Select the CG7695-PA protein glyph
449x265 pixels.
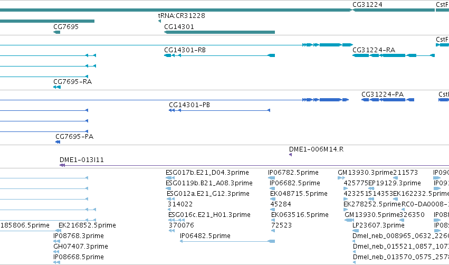pyautogui.click(x=58, y=142)
